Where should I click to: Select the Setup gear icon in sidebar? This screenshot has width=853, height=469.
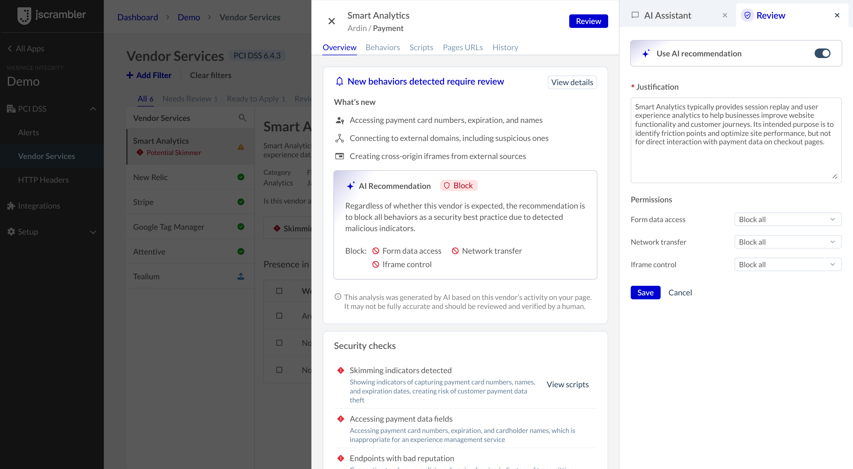pyautogui.click(x=11, y=232)
